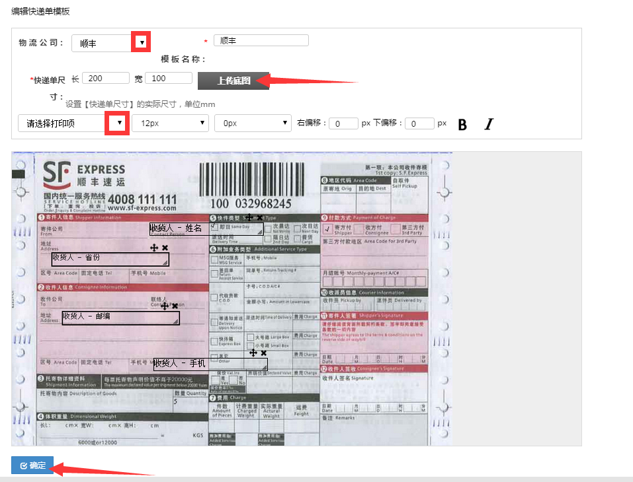
Task: Toggle bold text formatting
Action: point(462,124)
